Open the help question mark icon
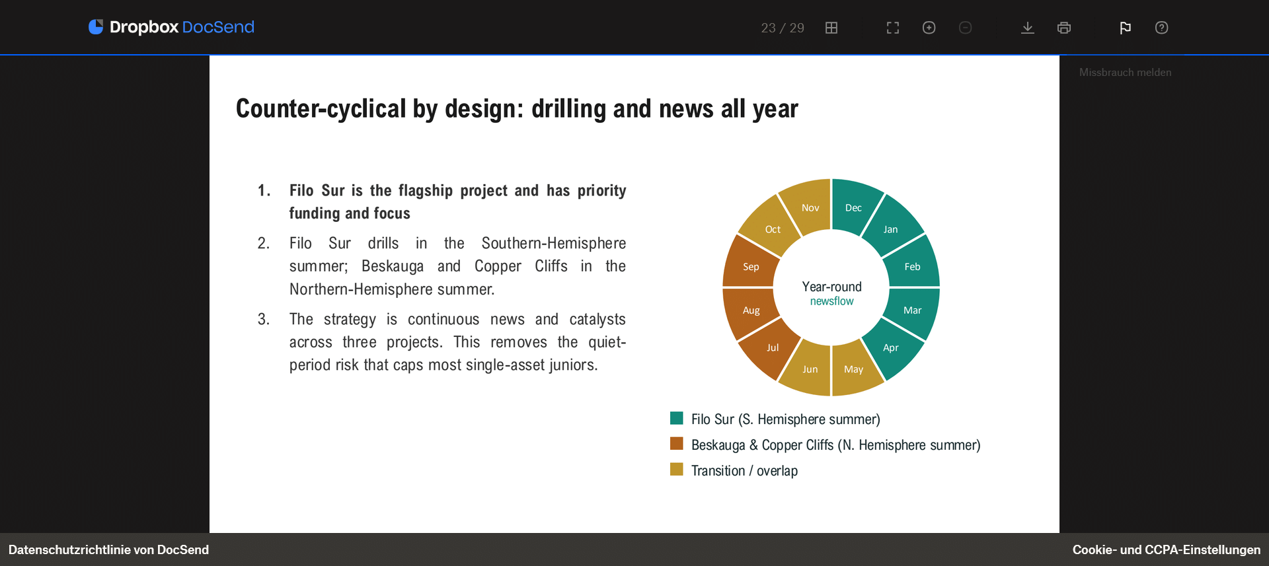The image size is (1269, 566). 1162,28
